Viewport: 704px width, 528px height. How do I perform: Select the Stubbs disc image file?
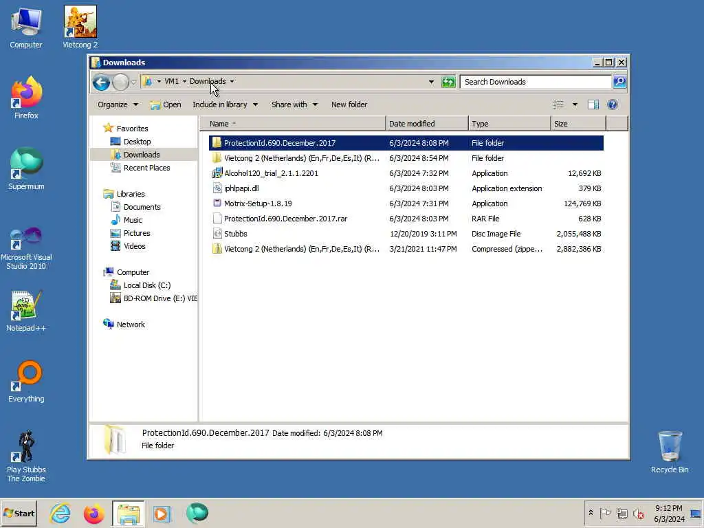point(406,234)
